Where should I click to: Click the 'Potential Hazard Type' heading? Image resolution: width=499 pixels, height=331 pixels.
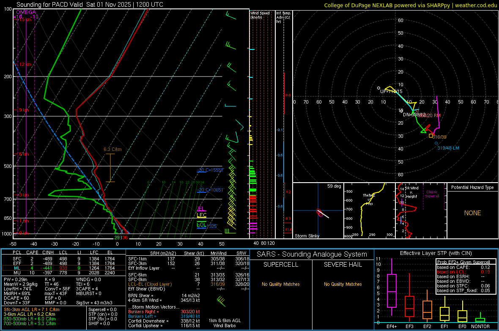coord(472,187)
